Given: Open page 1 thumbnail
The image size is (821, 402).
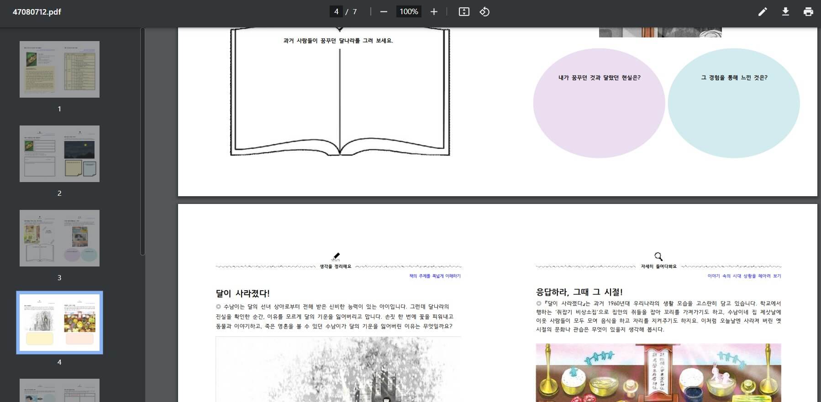Looking at the screenshot, I should click(59, 69).
